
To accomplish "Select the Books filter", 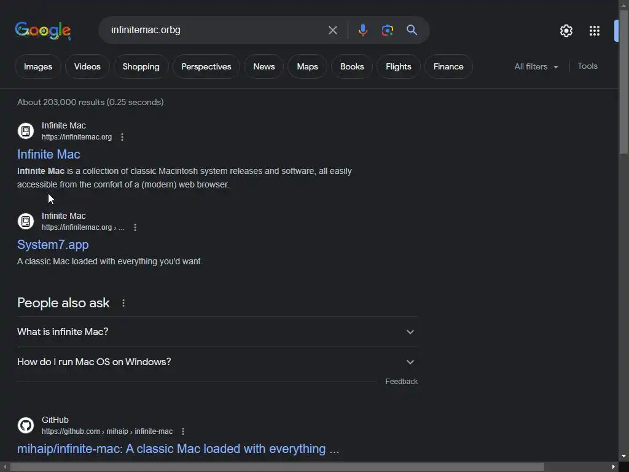I will (x=352, y=66).
